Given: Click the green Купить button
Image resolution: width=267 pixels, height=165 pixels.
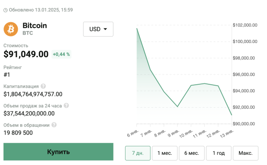Looking at the screenshot, I should click(58, 152).
